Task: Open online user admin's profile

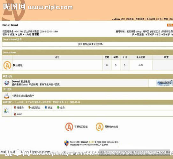Action: 20,114
